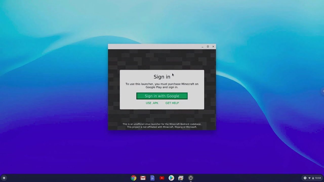This screenshot has width=324, height=182.
Task: Click the Wi-Fi status icon
Action: click(309, 178)
